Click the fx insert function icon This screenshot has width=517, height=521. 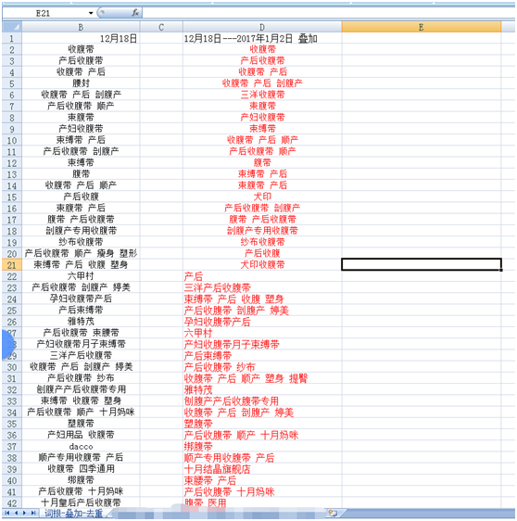click(x=135, y=13)
